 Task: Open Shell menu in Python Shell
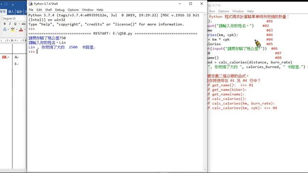(48, 10)
